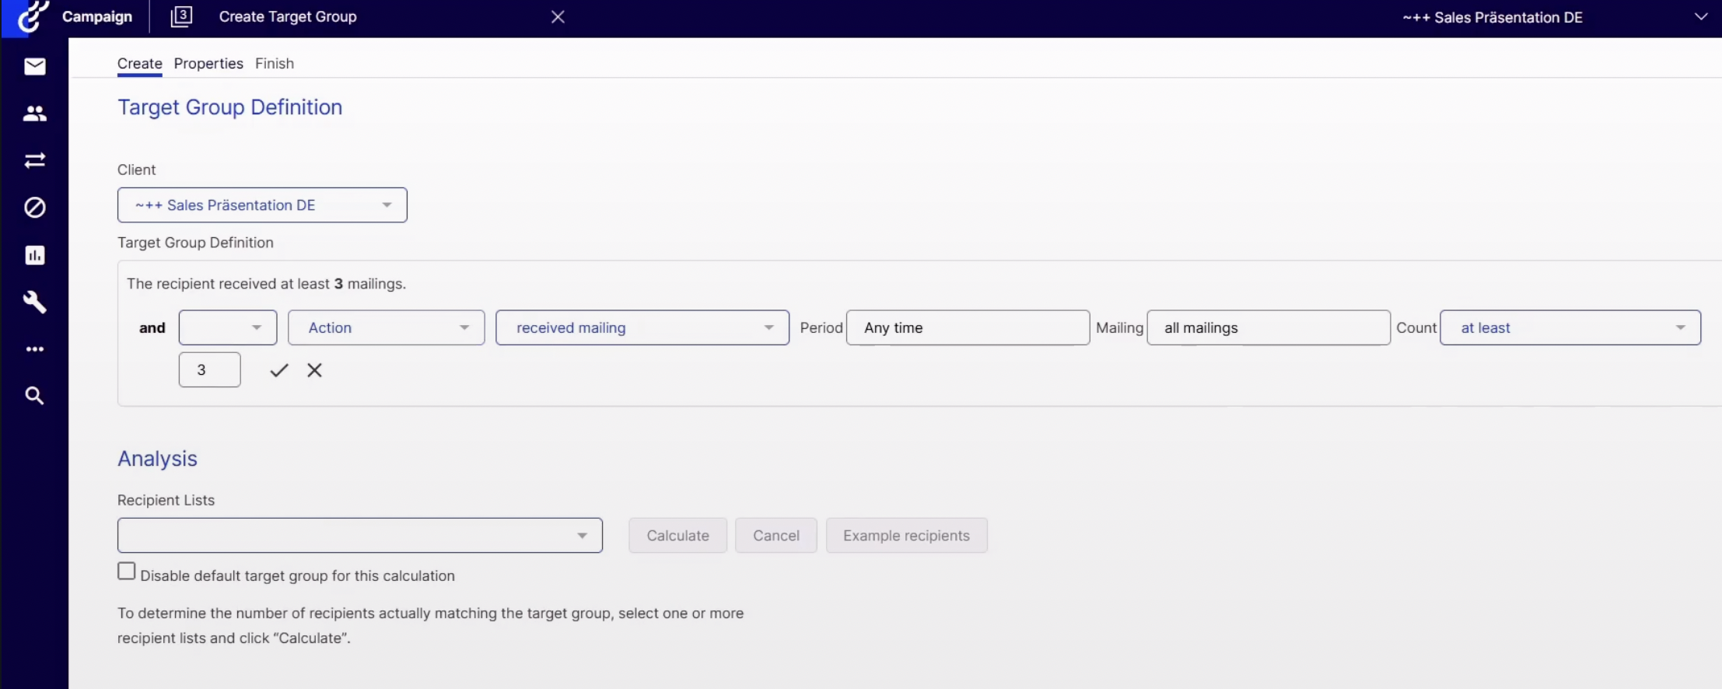Screen dimensions: 1722x689
Task: Open the tools wrench icon in sidebar
Action: click(34, 302)
